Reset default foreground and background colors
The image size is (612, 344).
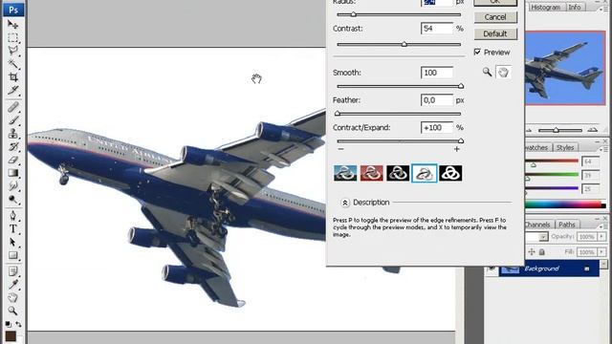coord(8,324)
